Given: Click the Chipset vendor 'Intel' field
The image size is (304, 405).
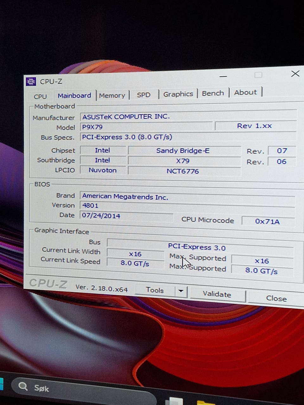Looking at the screenshot, I should coord(103,150).
